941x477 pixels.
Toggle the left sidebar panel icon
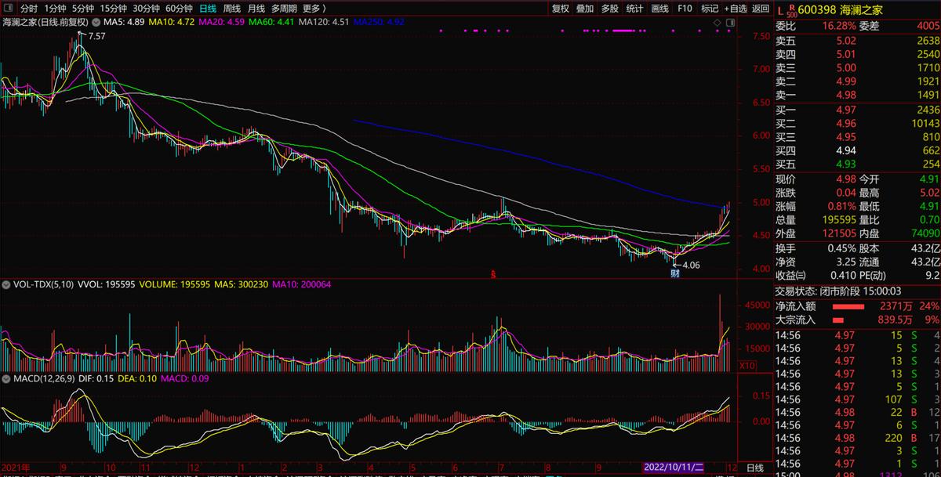coord(9,9)
